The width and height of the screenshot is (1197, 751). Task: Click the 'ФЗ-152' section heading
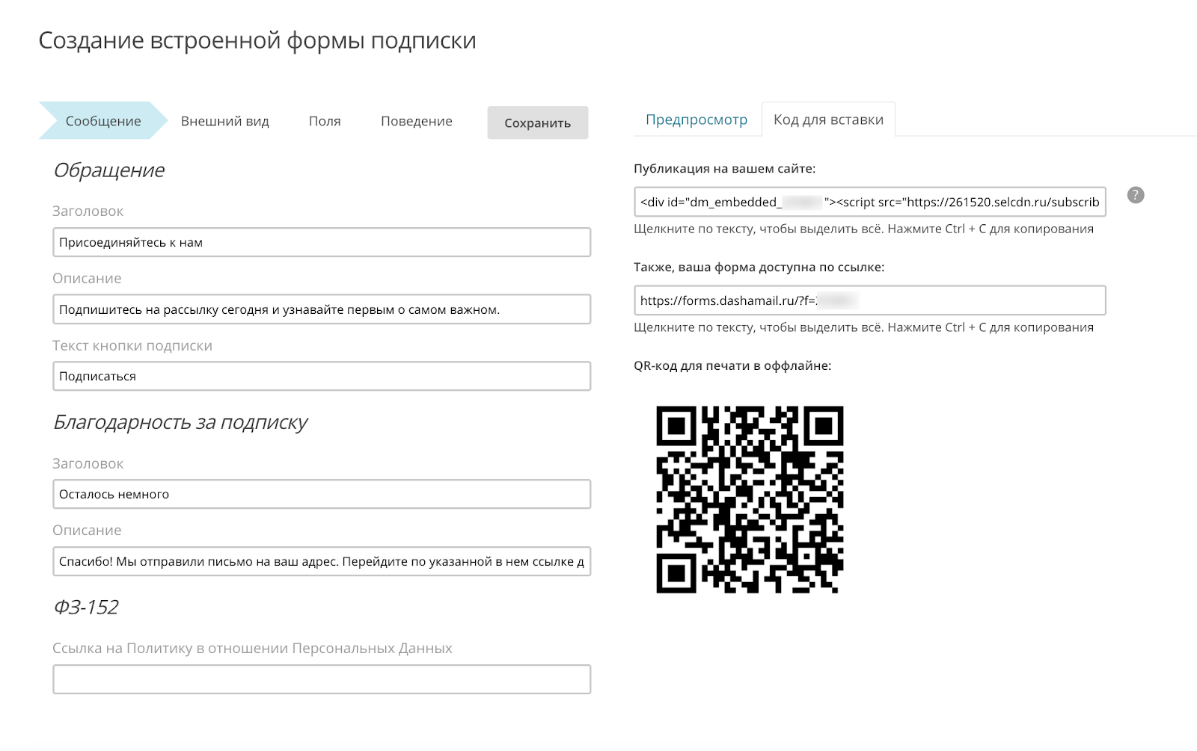(86, 607)
